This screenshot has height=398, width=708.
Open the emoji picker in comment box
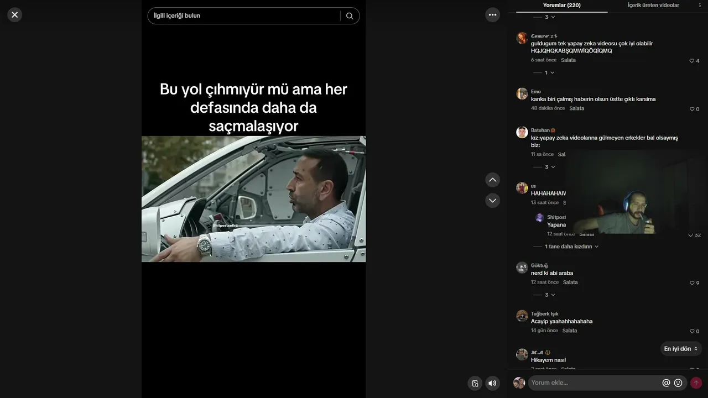(678, 383)
